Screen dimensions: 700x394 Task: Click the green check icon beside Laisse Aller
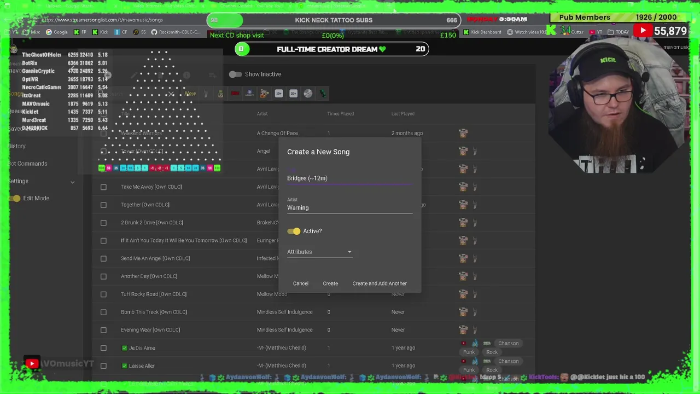pos(125,366)
